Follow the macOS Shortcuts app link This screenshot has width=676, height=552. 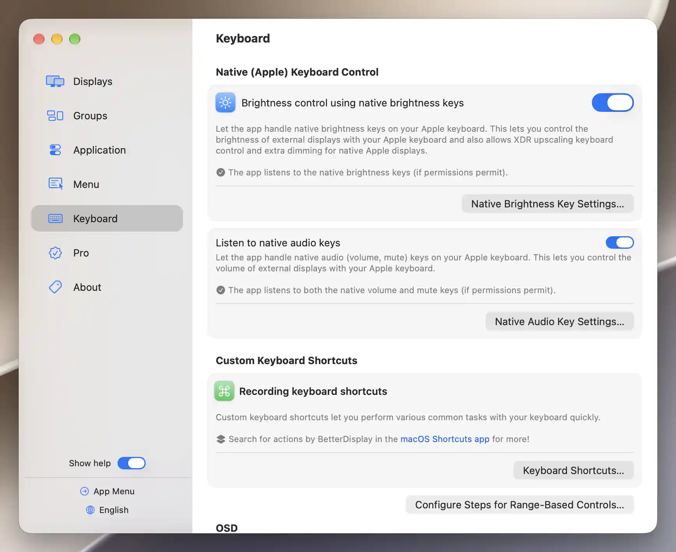tap(445, 439)
